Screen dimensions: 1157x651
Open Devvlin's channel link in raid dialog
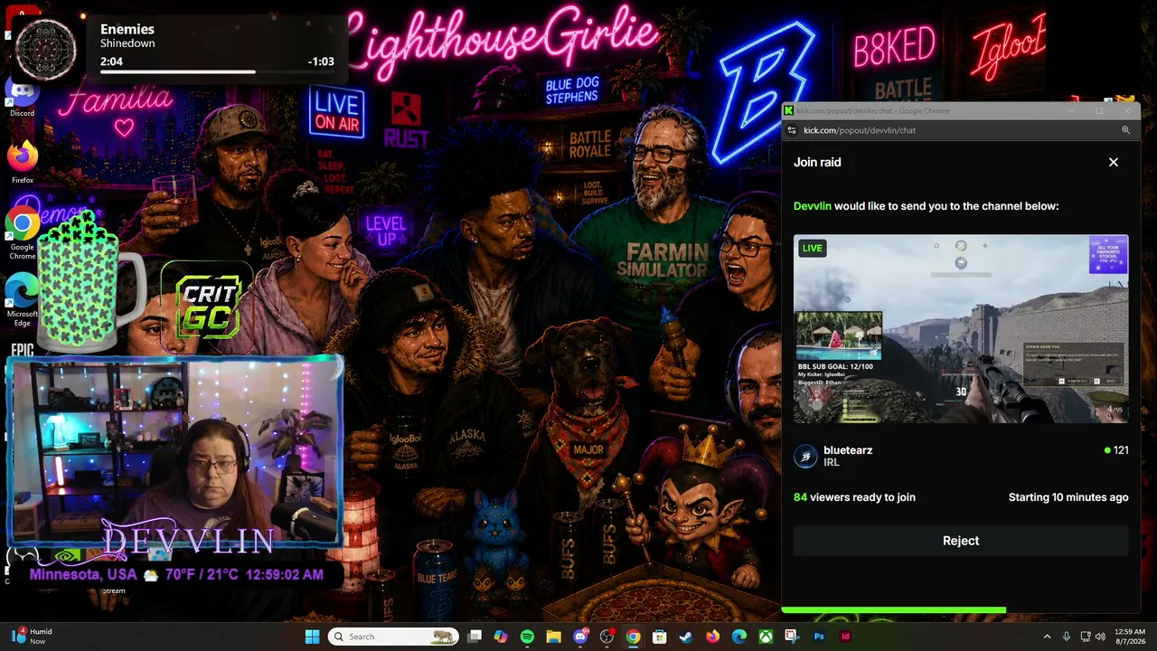pyautogui.click(x=812, y=206)
